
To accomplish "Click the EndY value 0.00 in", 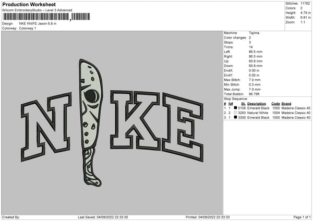I will click(254, 76).
